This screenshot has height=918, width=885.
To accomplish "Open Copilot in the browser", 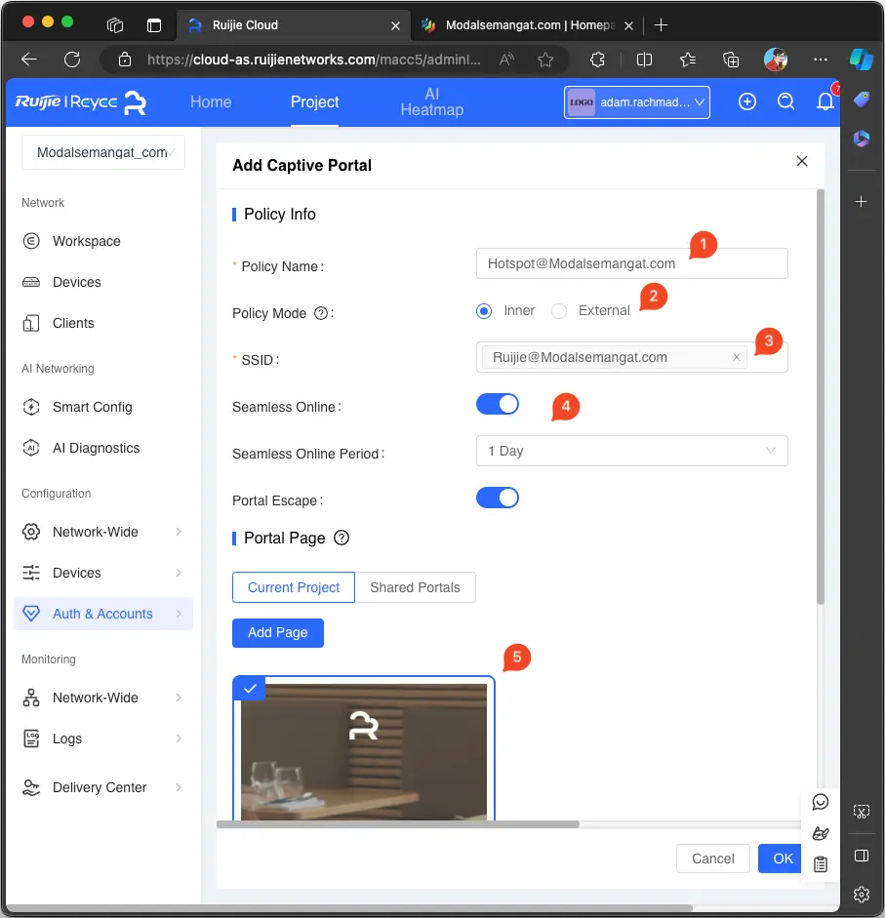I will [x=861, y=60].
